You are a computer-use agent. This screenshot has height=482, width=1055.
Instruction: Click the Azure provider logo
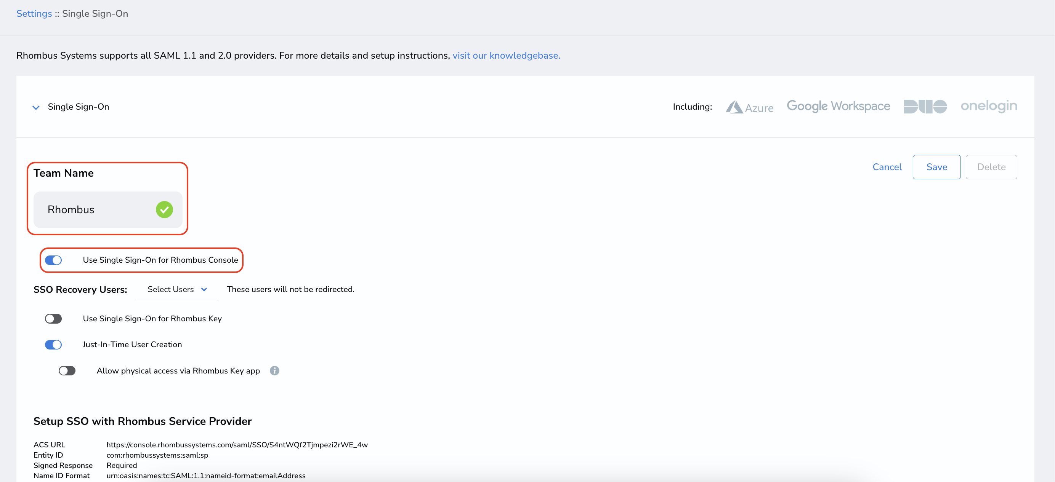pos(749,107)
